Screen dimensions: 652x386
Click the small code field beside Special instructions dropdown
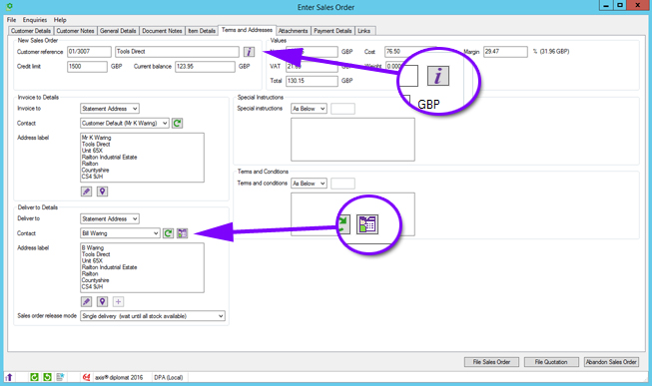(x=343, y=109)
